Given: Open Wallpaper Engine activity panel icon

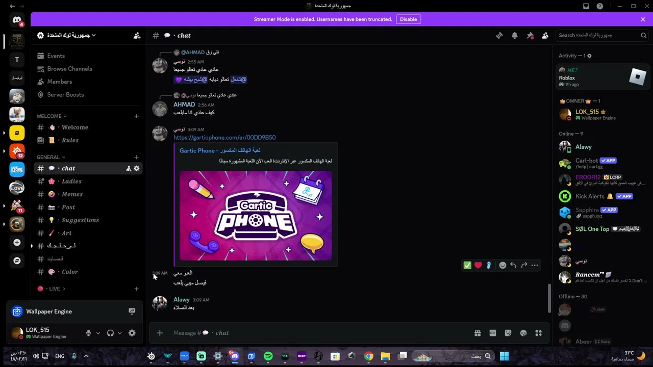Looking at the screenshot, I should 132,311.
